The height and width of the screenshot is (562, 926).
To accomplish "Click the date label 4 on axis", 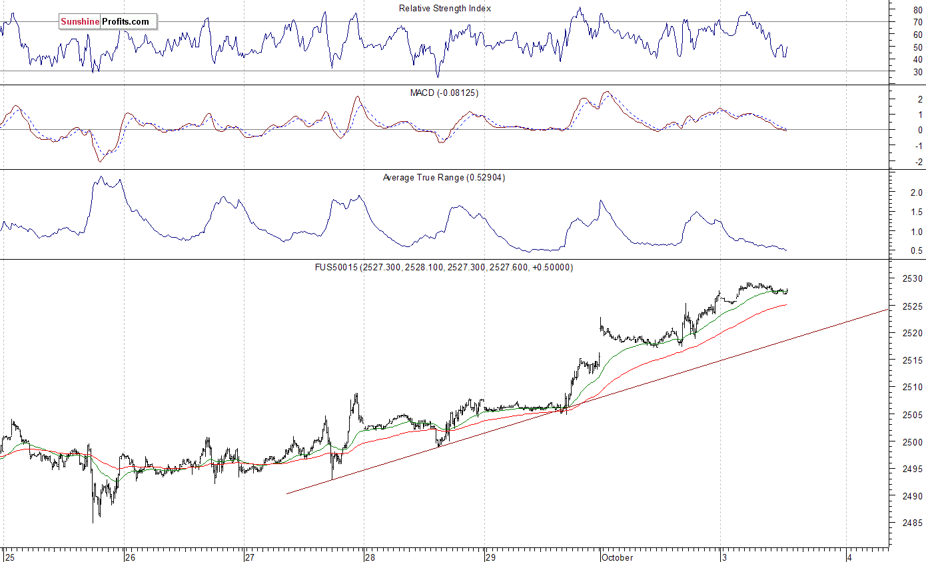I will [849, 557].
